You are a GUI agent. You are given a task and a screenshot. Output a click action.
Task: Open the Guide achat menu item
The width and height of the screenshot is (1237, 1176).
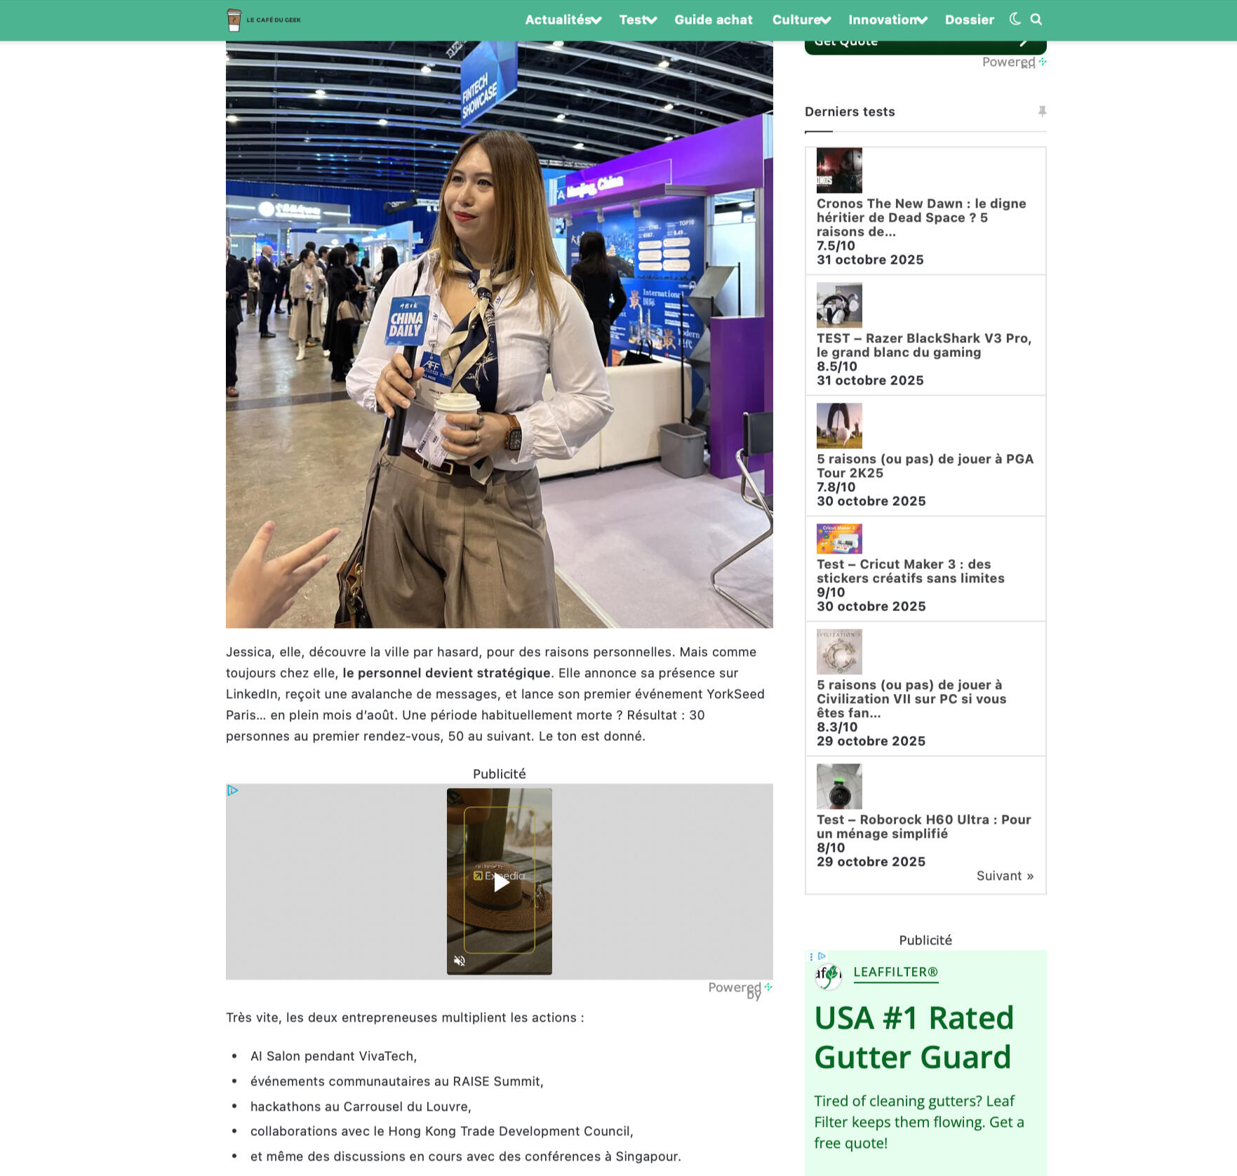tap(713, 20)
